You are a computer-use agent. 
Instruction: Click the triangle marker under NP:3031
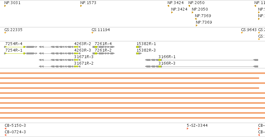5,6
